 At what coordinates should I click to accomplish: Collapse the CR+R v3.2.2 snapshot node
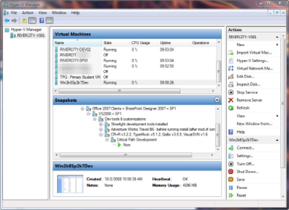point(101,135)
